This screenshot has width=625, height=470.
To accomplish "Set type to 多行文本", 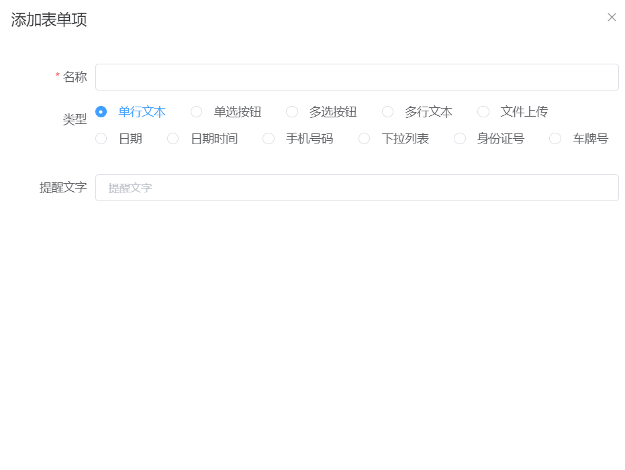I will pyautogui.click(x=388, y=112).
